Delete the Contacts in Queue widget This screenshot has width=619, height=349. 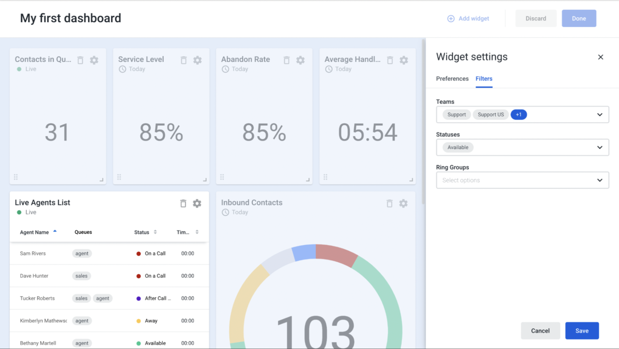click(x=80, y=60)
